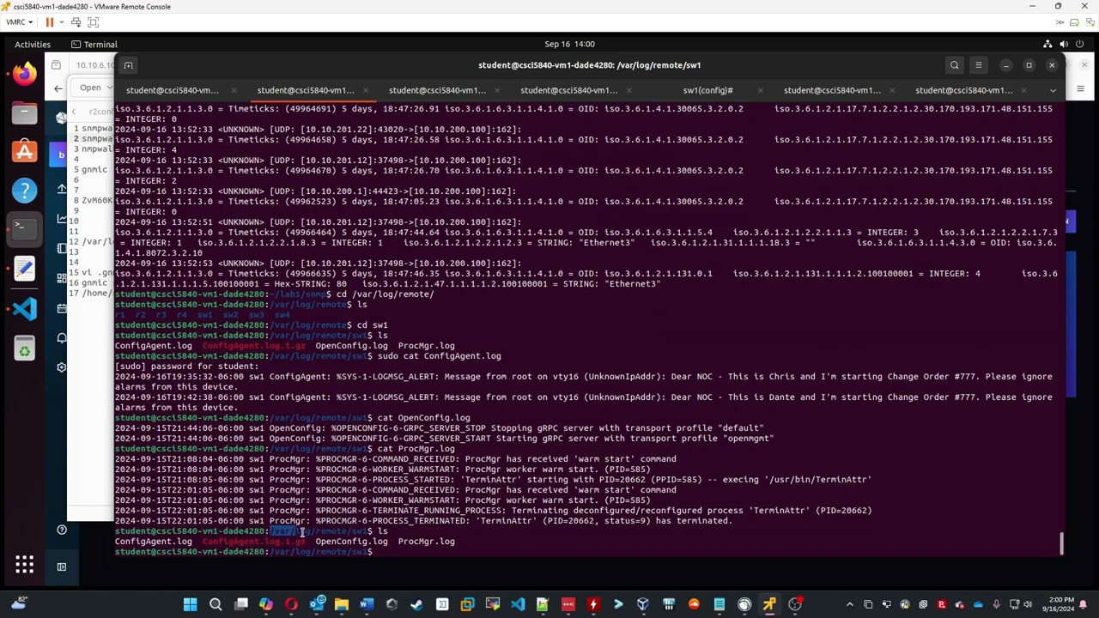Launch Firefox from the Ubuntu dock
The width and height of the screenshot is (1099, 618).
tap(24, 74)
